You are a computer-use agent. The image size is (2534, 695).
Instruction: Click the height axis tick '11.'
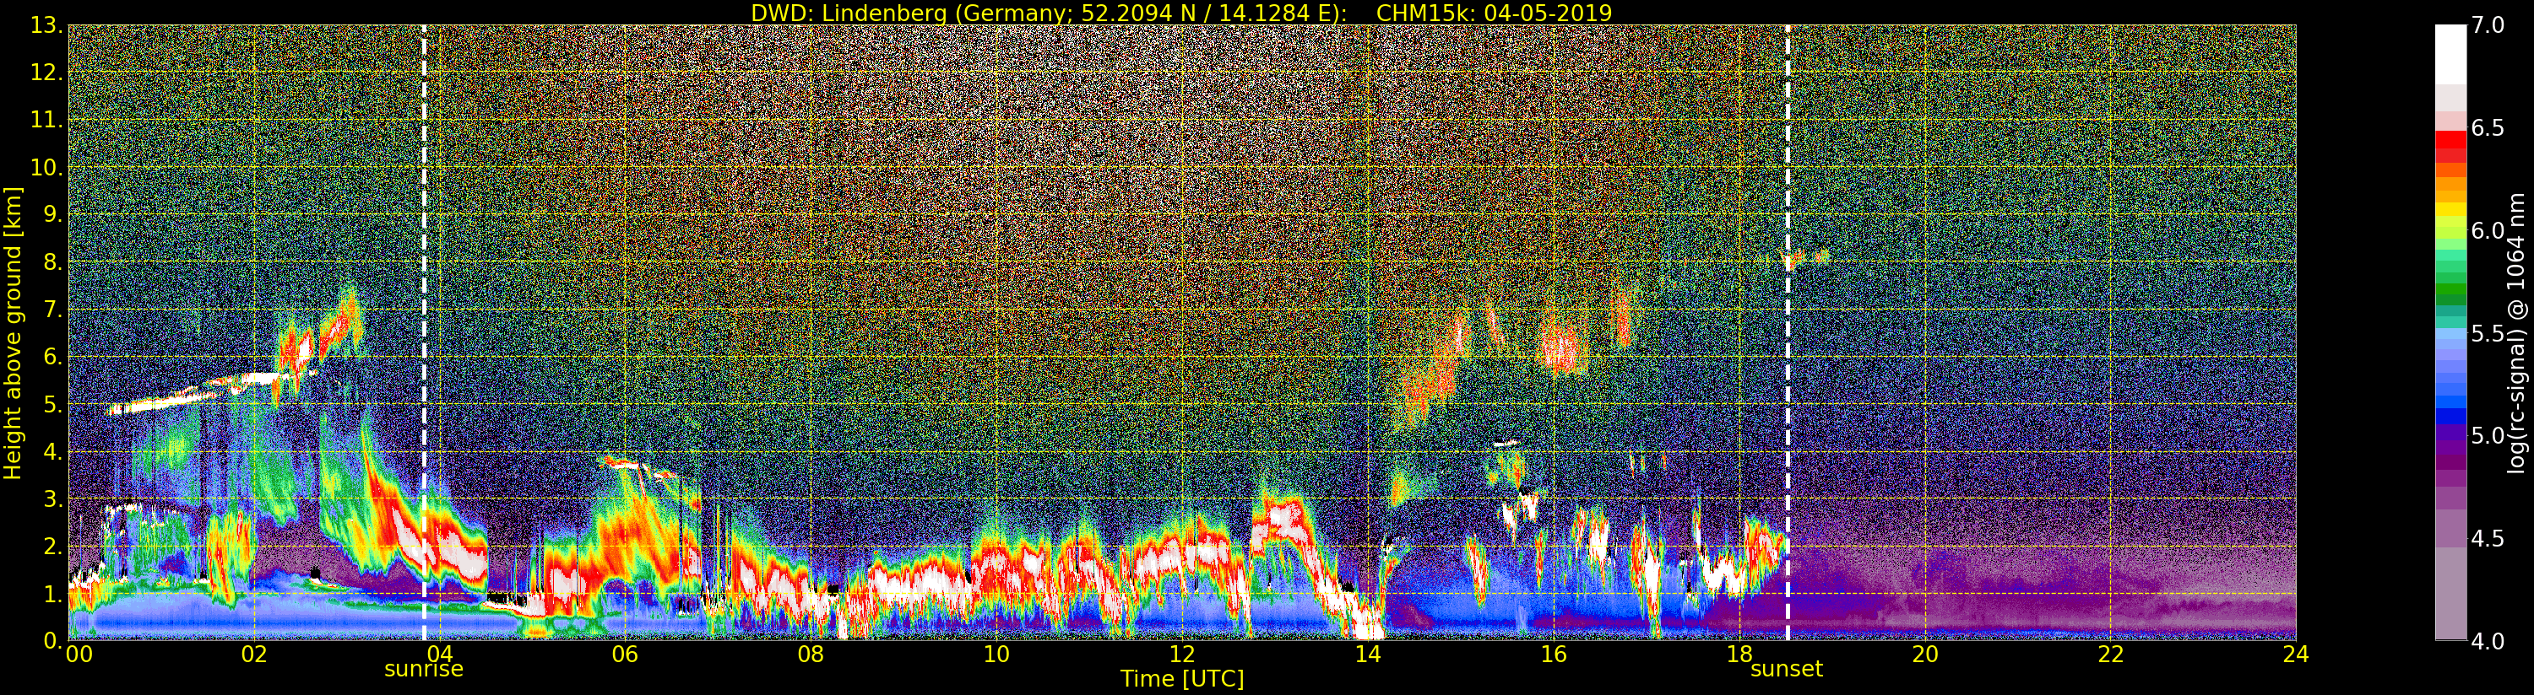(x=46, y=120)
